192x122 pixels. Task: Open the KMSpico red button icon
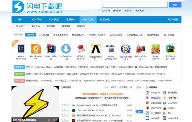81,49
